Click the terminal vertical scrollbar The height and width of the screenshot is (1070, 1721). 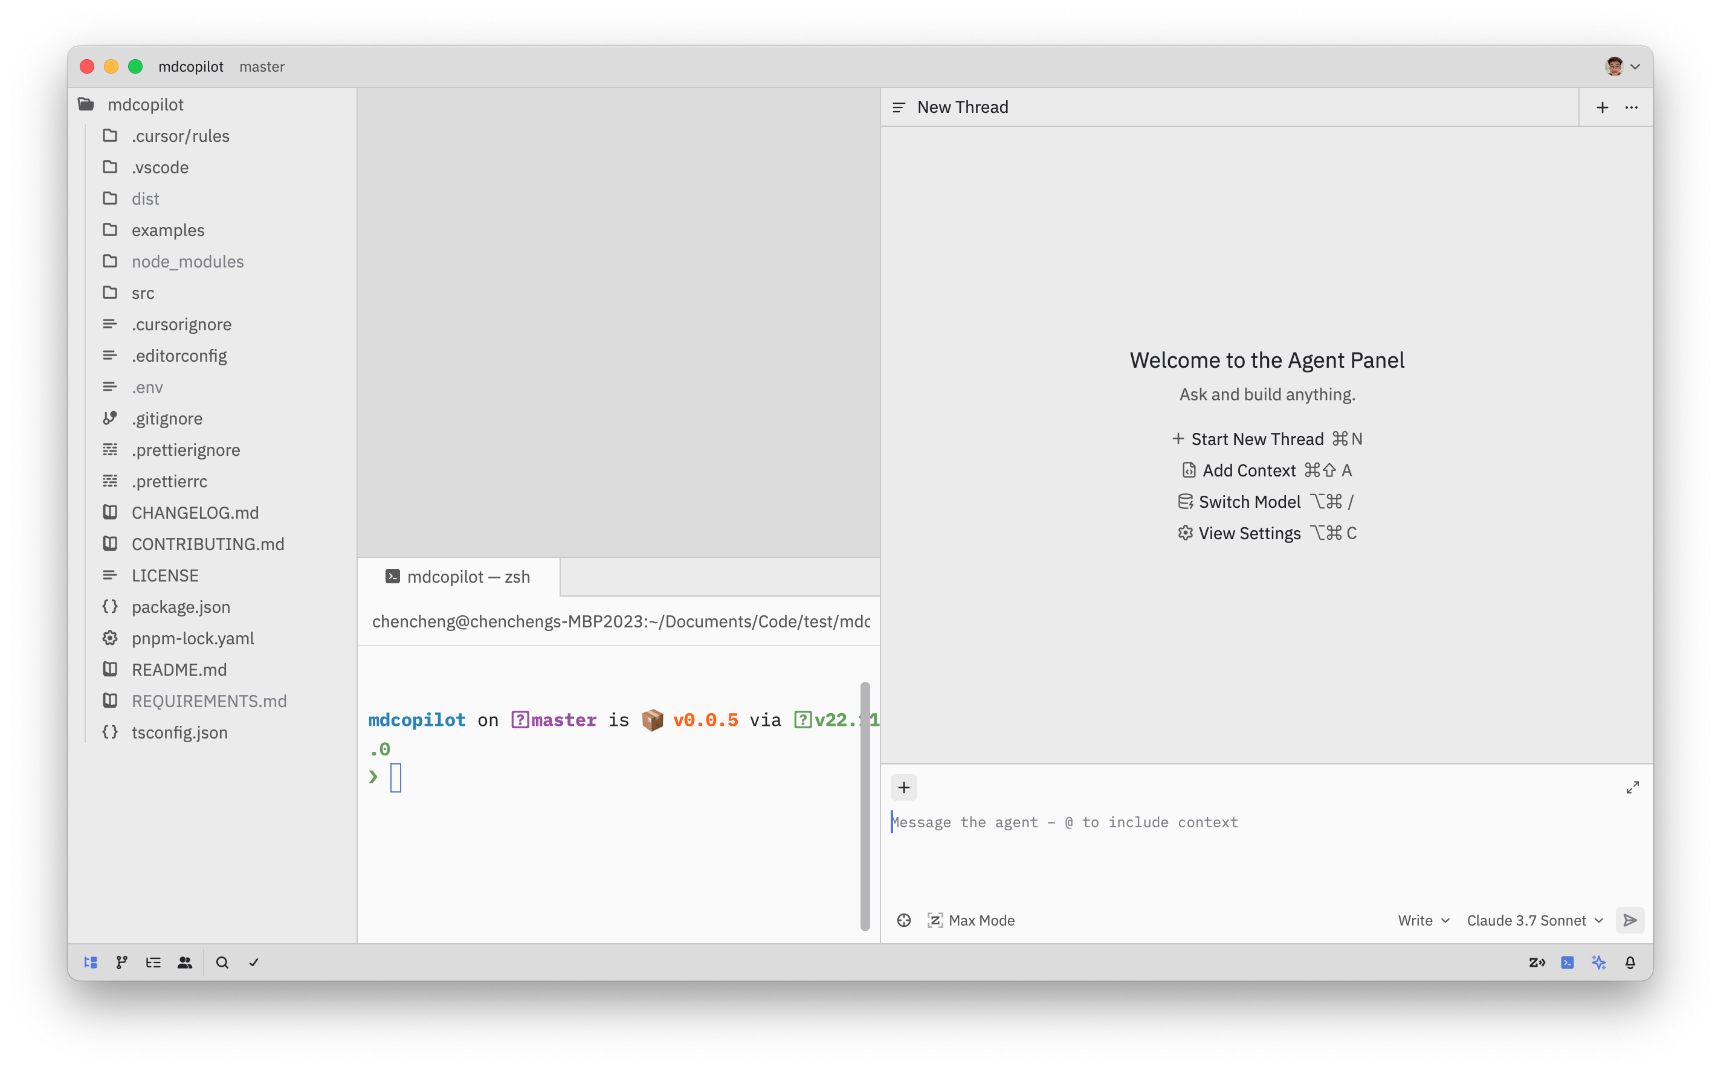coord(864,806)
